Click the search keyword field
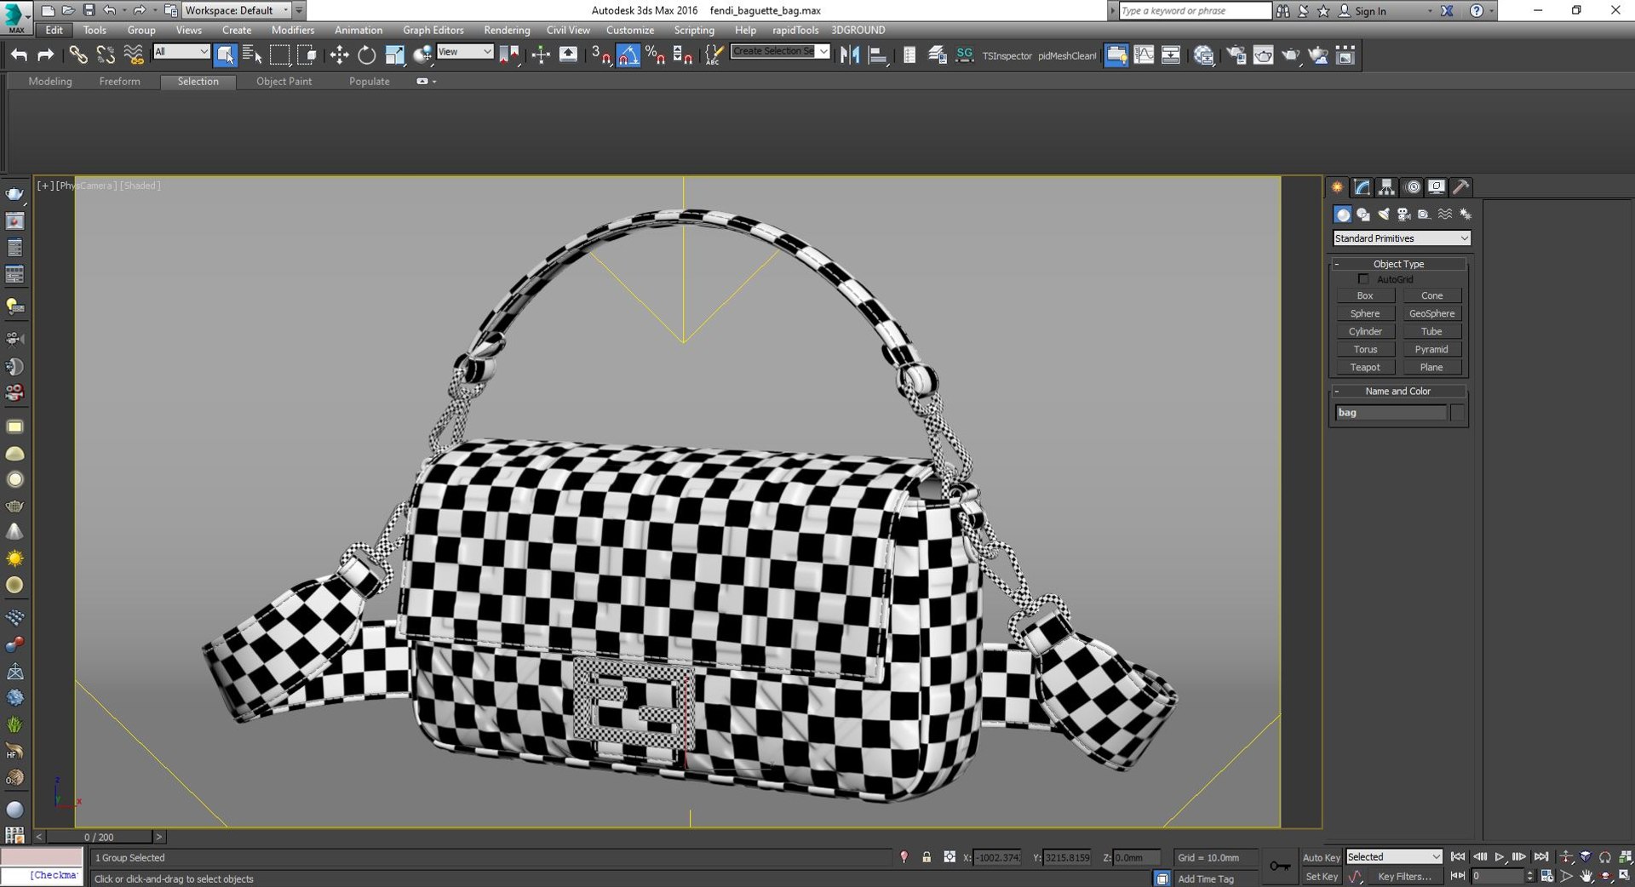The height and width of the screenshot is (887, 1635). (1194, 10)
